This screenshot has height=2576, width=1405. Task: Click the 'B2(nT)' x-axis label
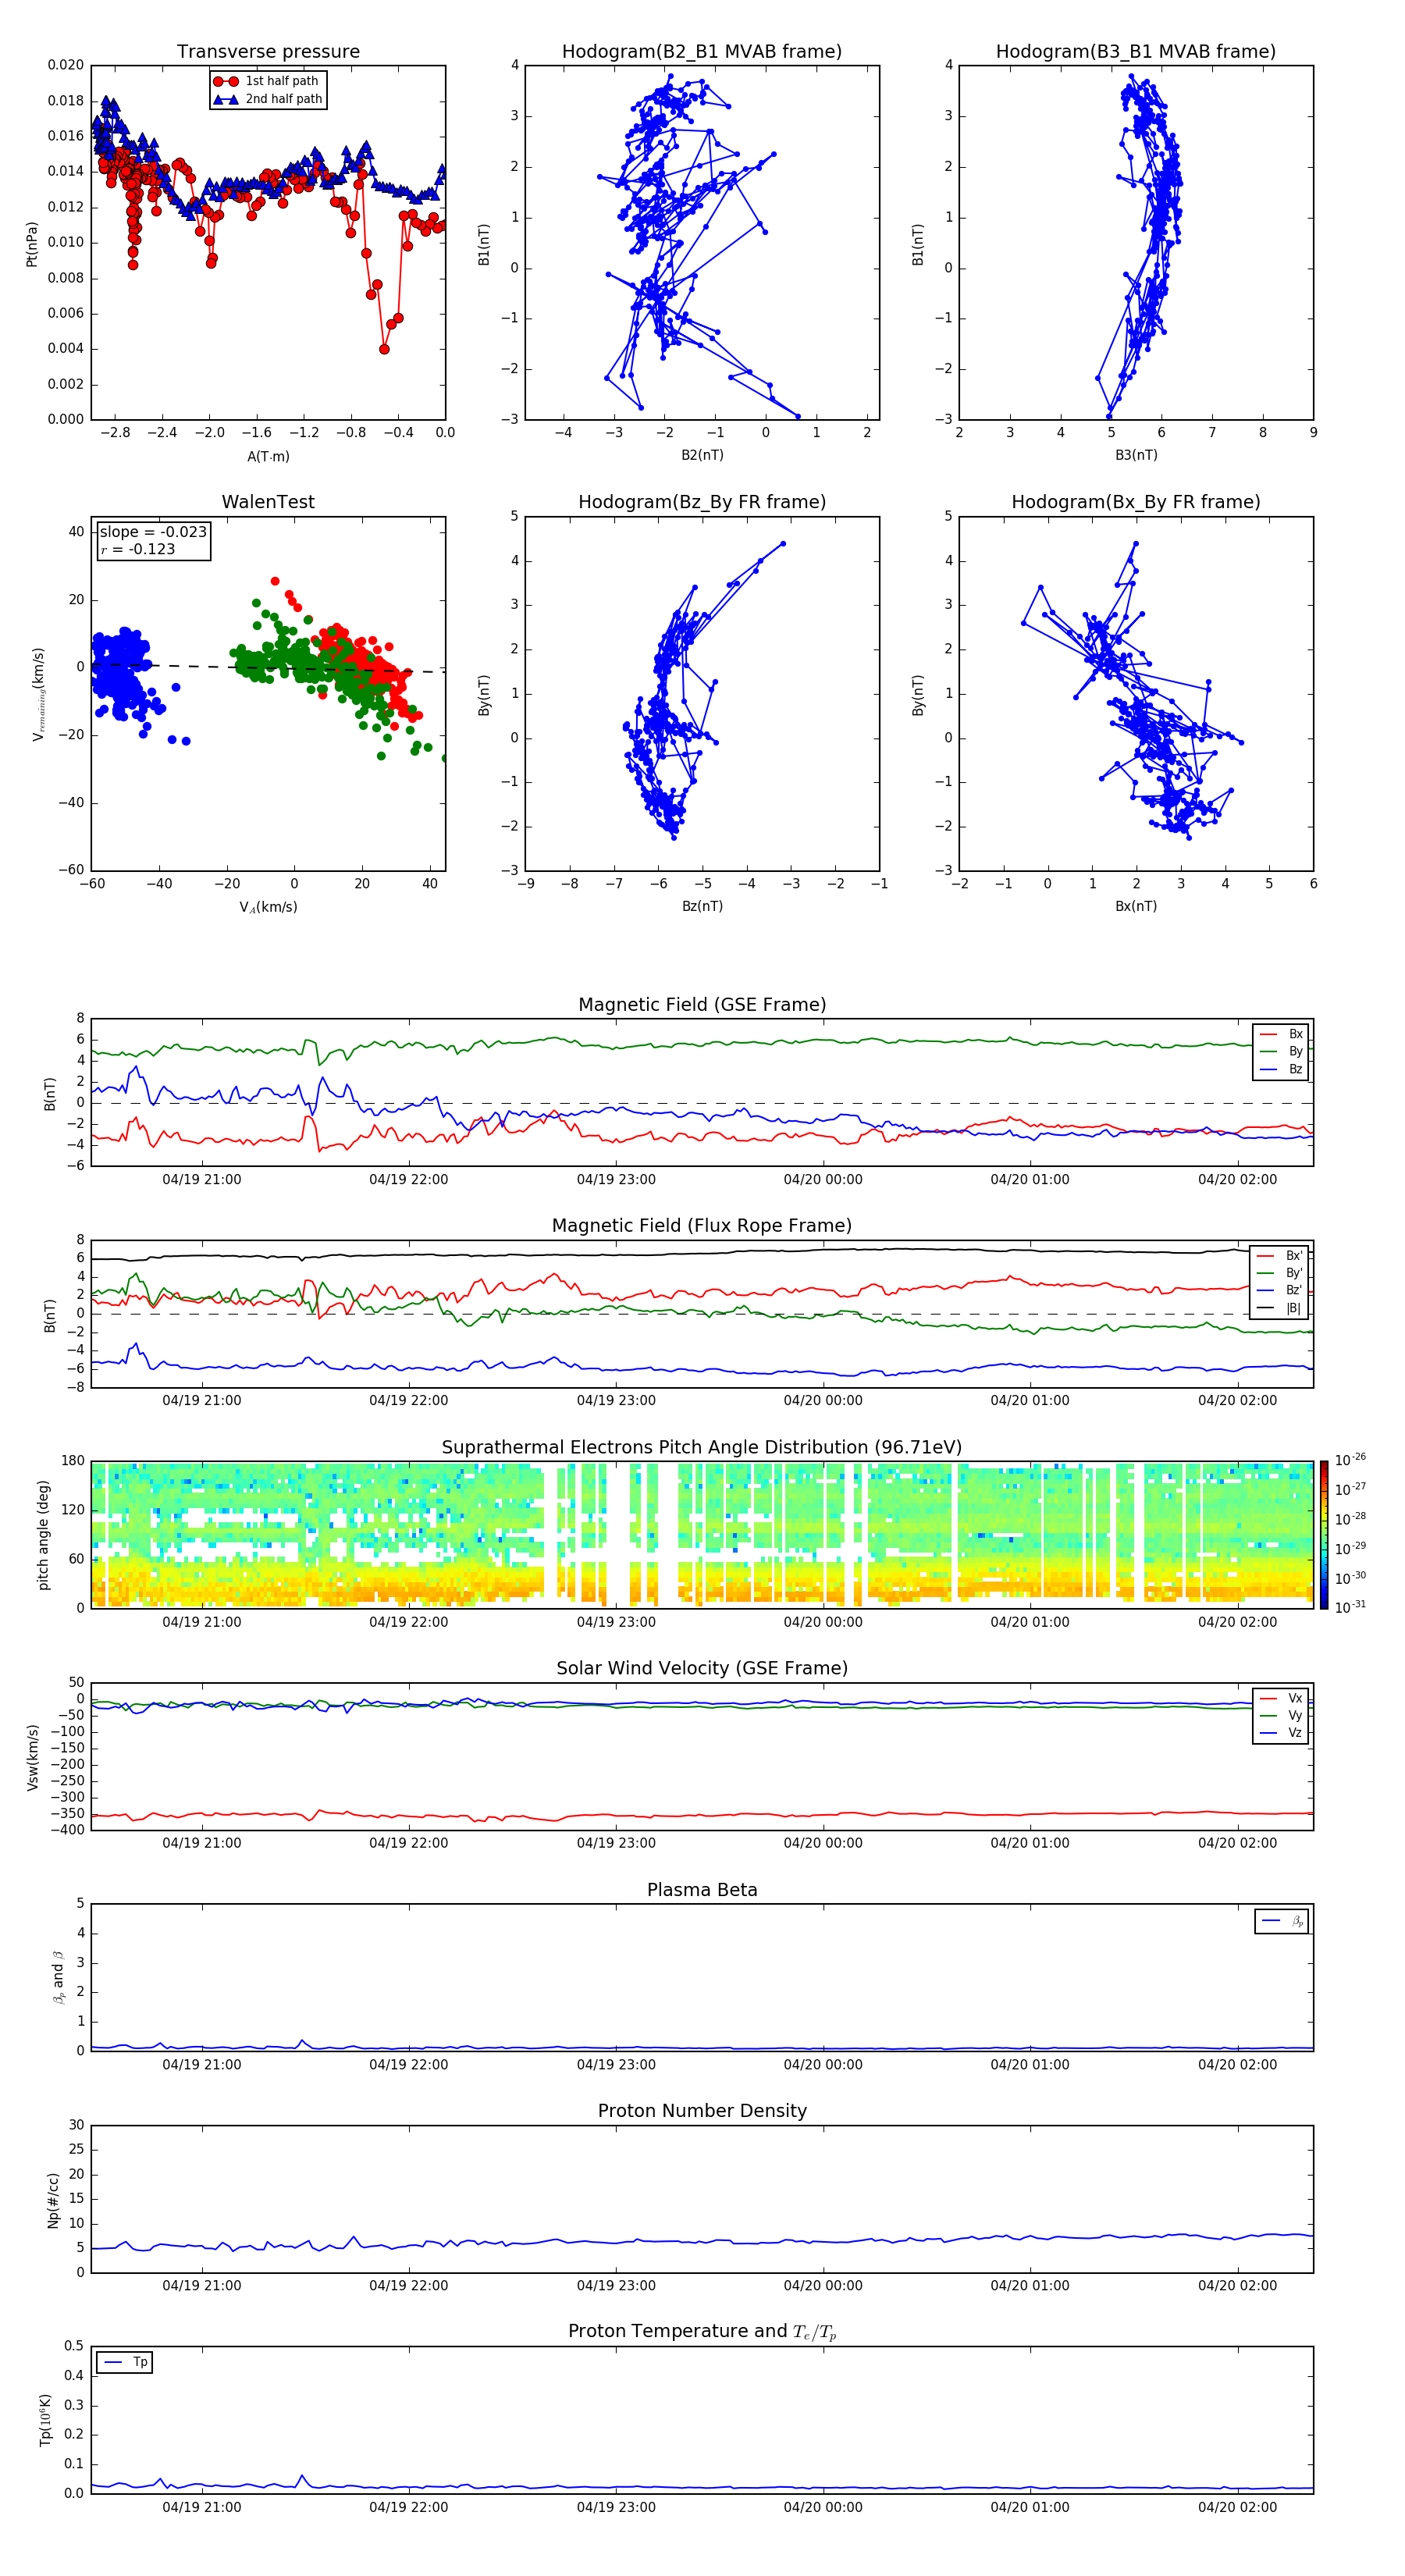(x=702, y=455)
